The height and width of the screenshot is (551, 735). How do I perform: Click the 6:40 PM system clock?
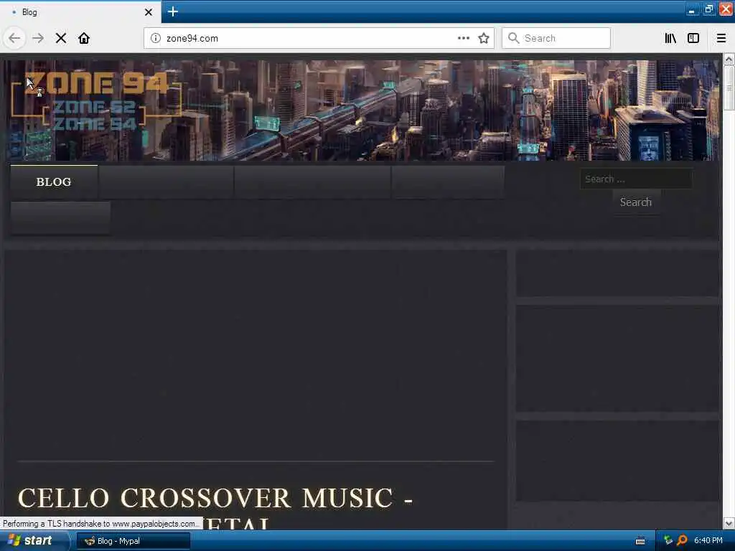[x=708, y=540]
